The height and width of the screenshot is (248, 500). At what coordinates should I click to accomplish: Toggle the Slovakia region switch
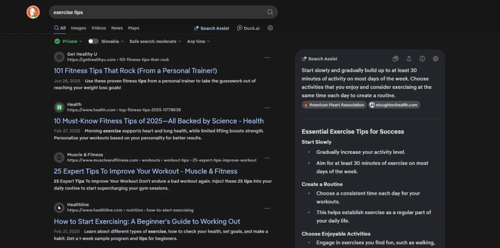(93, 41)
